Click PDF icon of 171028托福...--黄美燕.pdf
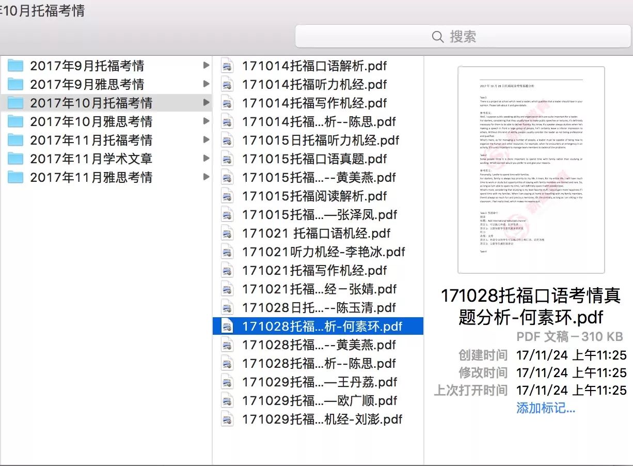The image size is (633, 466). coord(227,345)
